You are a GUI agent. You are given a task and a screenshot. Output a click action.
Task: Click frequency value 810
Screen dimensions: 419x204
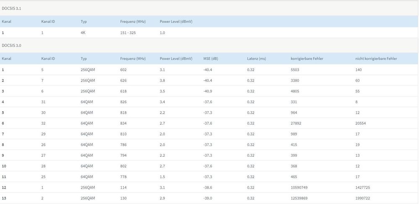click(123, 134)
